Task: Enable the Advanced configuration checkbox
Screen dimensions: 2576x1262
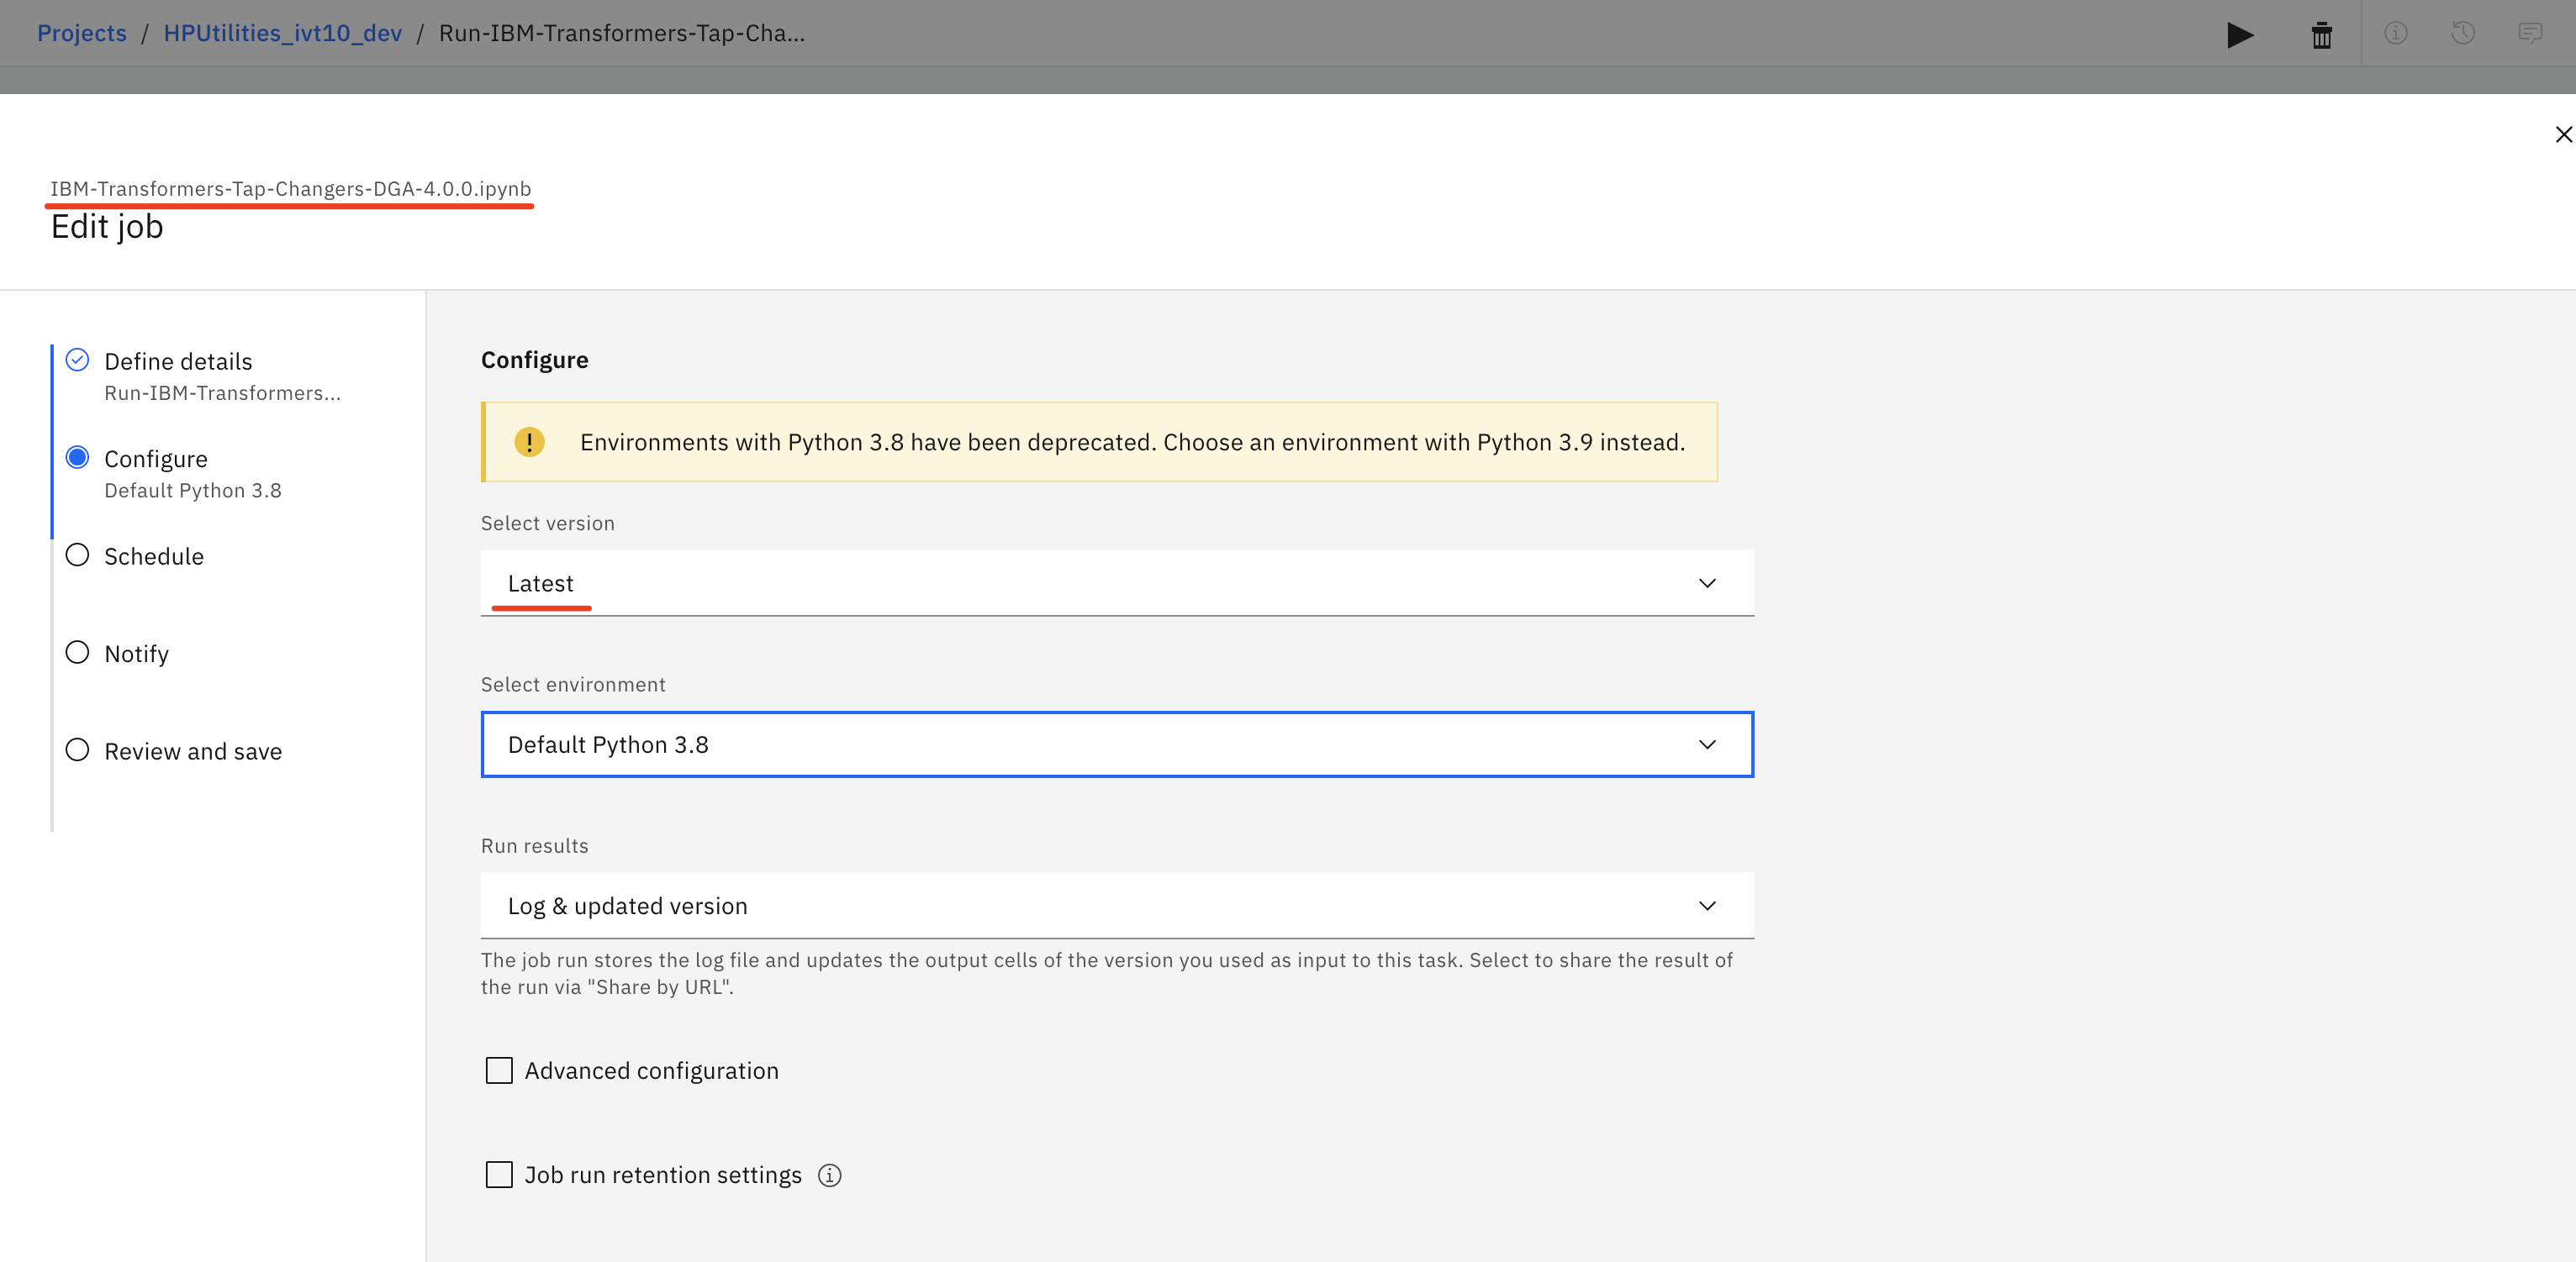Action: tap(499, 1070)
